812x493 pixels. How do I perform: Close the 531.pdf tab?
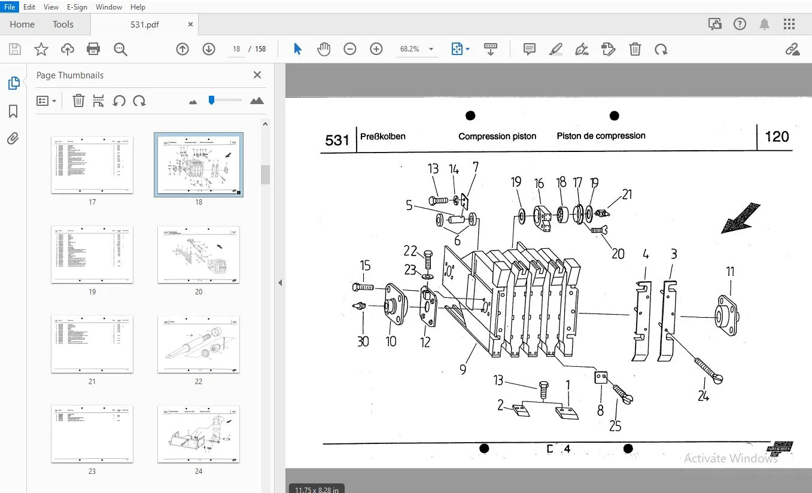[x=190, y=25]
